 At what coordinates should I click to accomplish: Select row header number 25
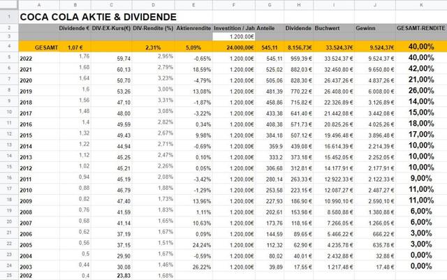(x=8, y=275)
